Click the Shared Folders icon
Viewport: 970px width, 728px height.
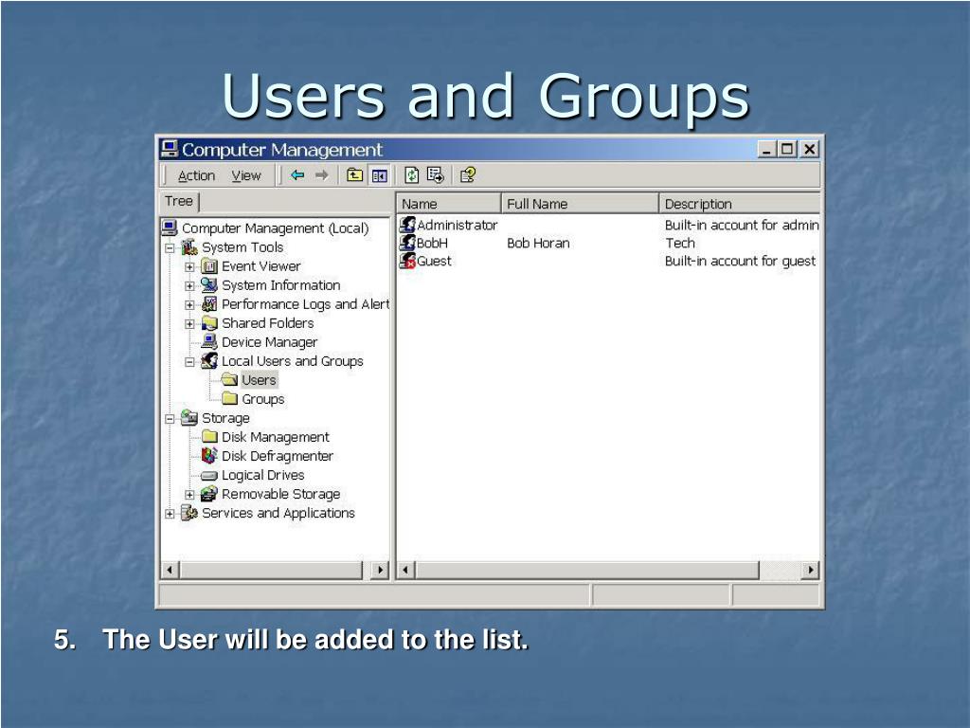209,323
